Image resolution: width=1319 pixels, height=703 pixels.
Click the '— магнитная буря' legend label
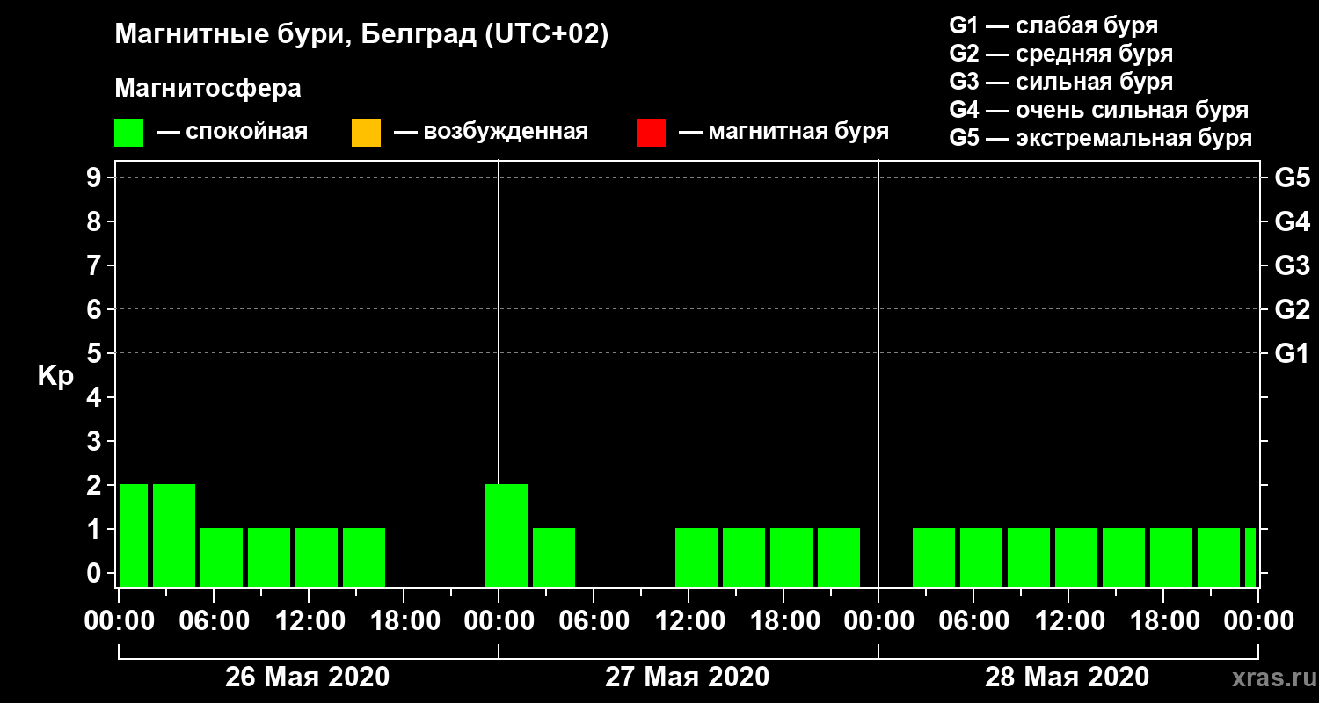[784, 132]
